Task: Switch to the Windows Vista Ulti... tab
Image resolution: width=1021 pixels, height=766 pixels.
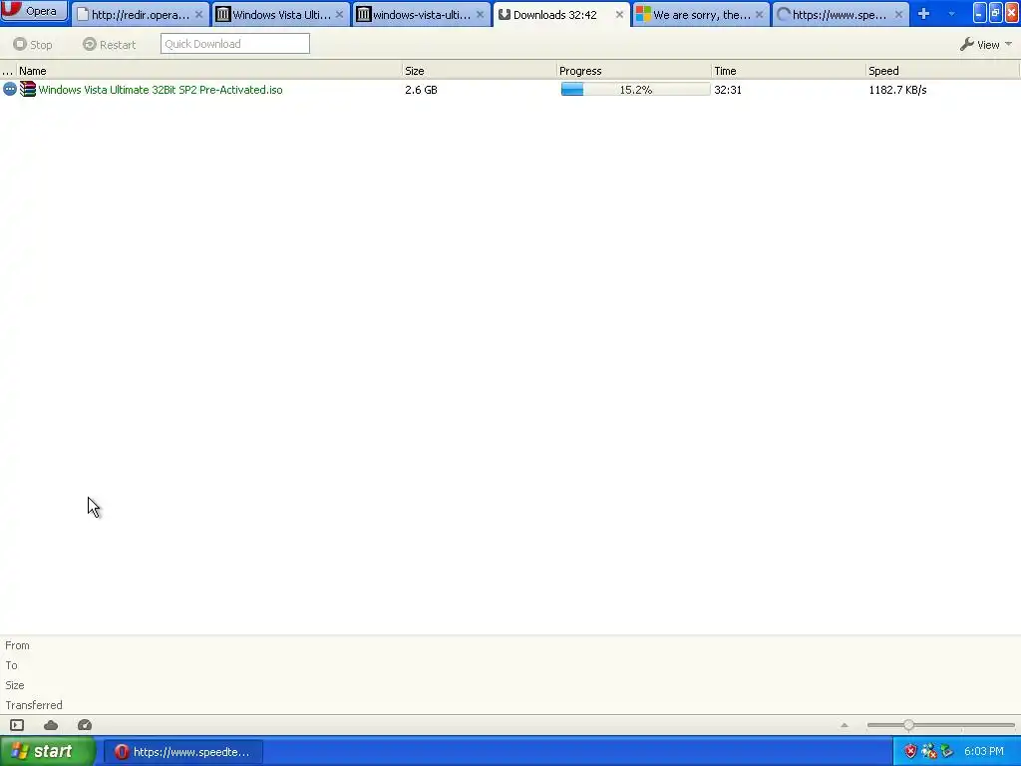Action: 281,14
